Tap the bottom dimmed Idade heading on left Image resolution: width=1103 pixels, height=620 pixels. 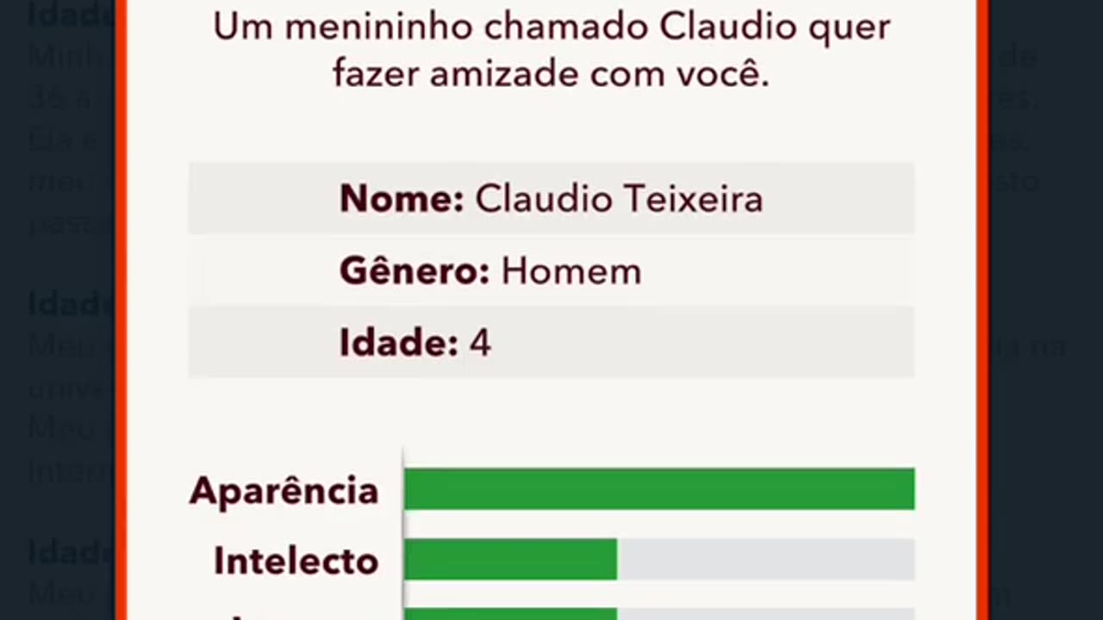coord(71,552)
